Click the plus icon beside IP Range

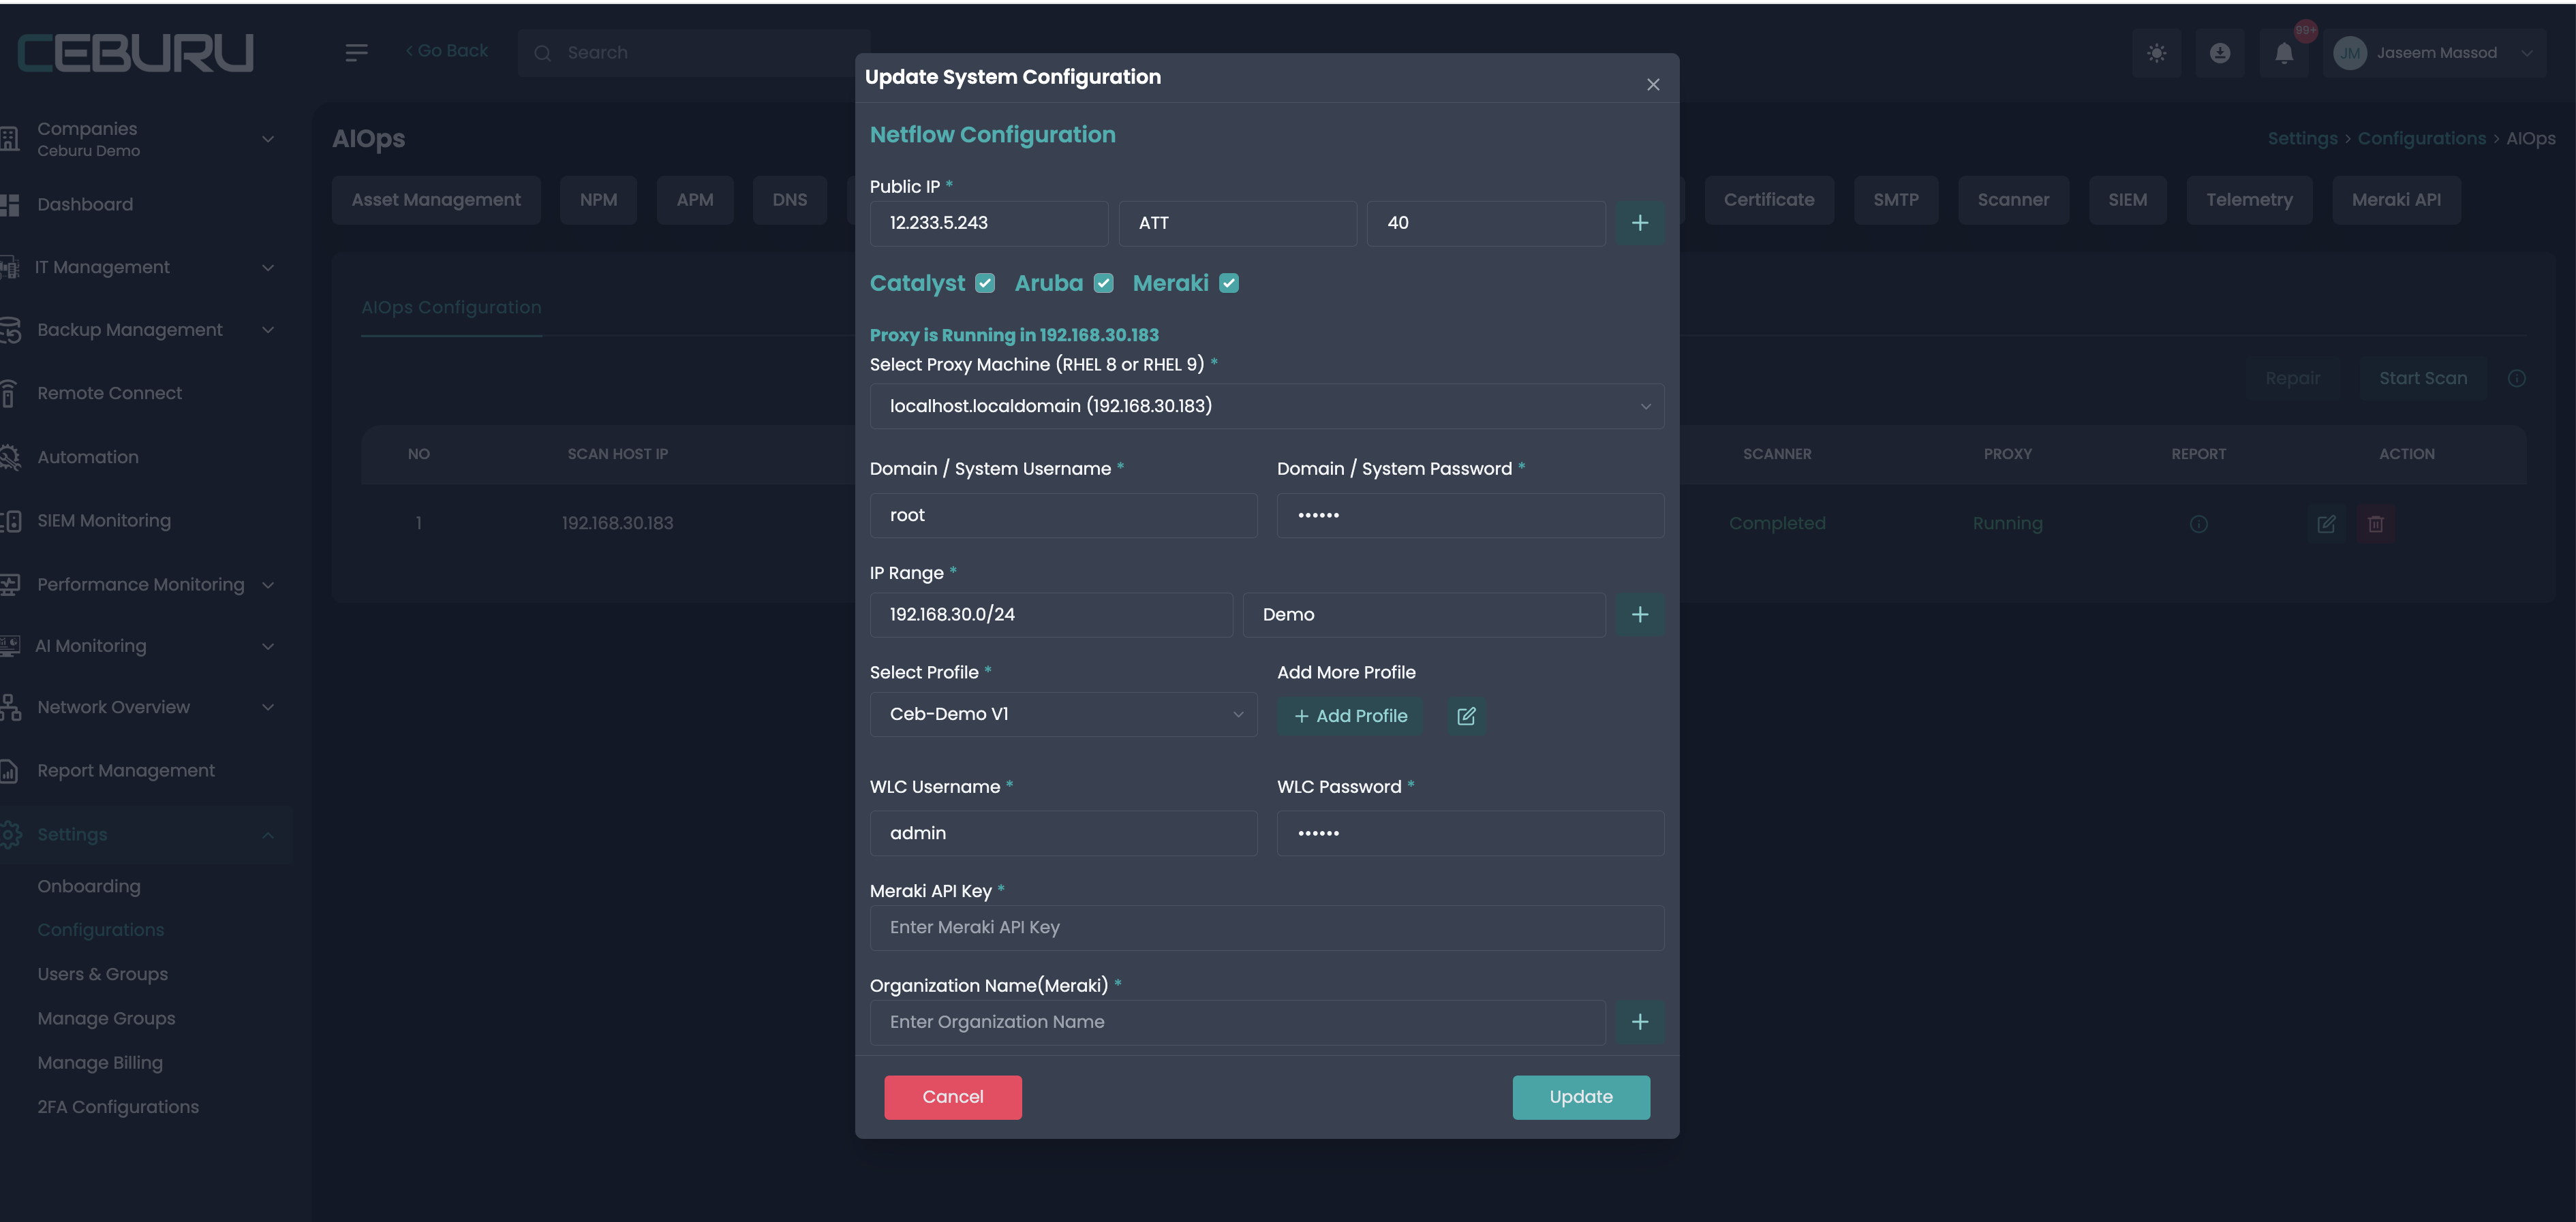(x=1639, y=614)
